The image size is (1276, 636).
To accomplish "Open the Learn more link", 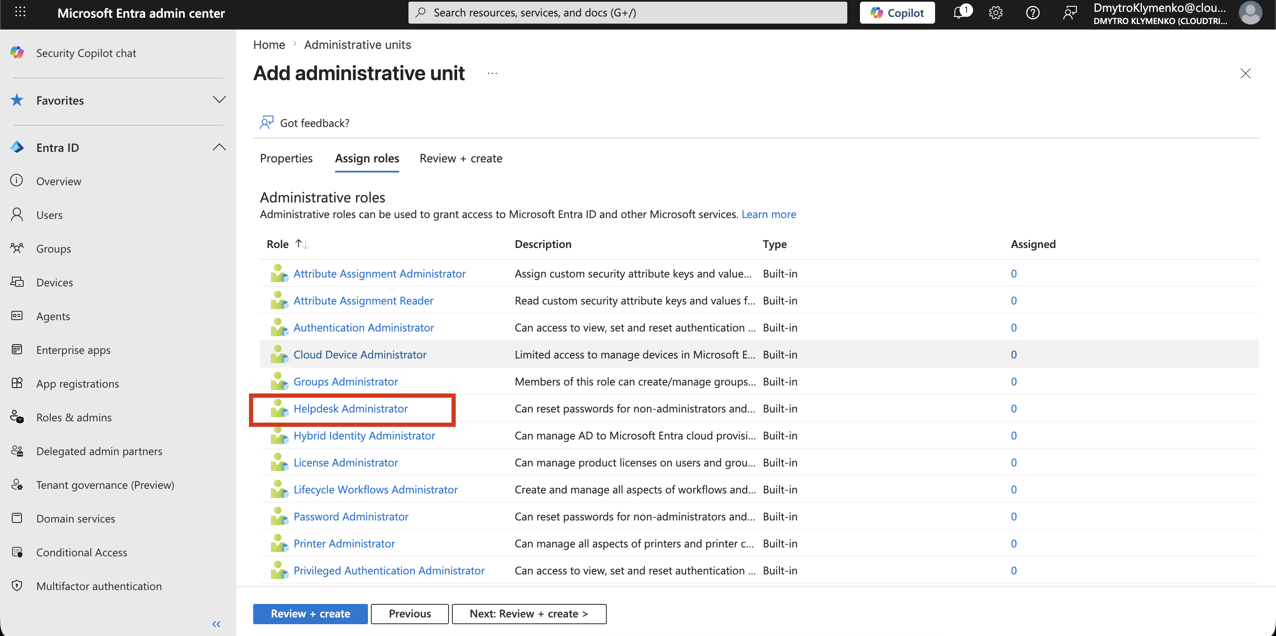I will (x=769, y=214).
